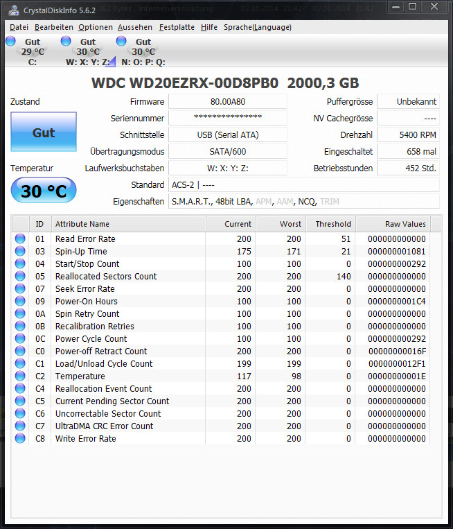Click the Worst column header
The image size is (453, 529).
tap(281, 224)
